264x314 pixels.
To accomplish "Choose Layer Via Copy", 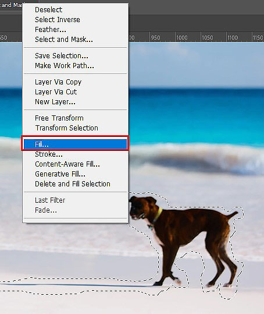I will (x=75, y=82).
